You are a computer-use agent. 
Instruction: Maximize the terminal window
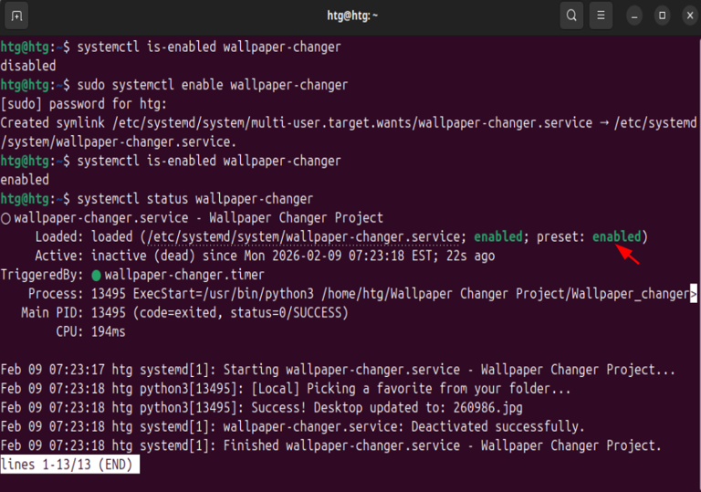coord(662,16)
